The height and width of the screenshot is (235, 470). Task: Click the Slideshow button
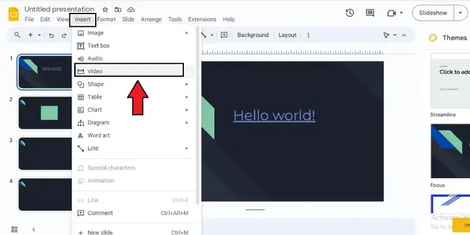[433, 13]
